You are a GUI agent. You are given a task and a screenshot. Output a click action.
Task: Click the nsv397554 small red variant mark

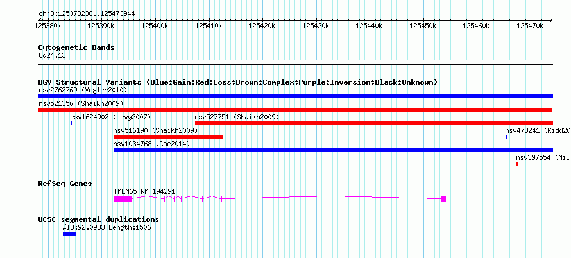(x=516, y=164)
